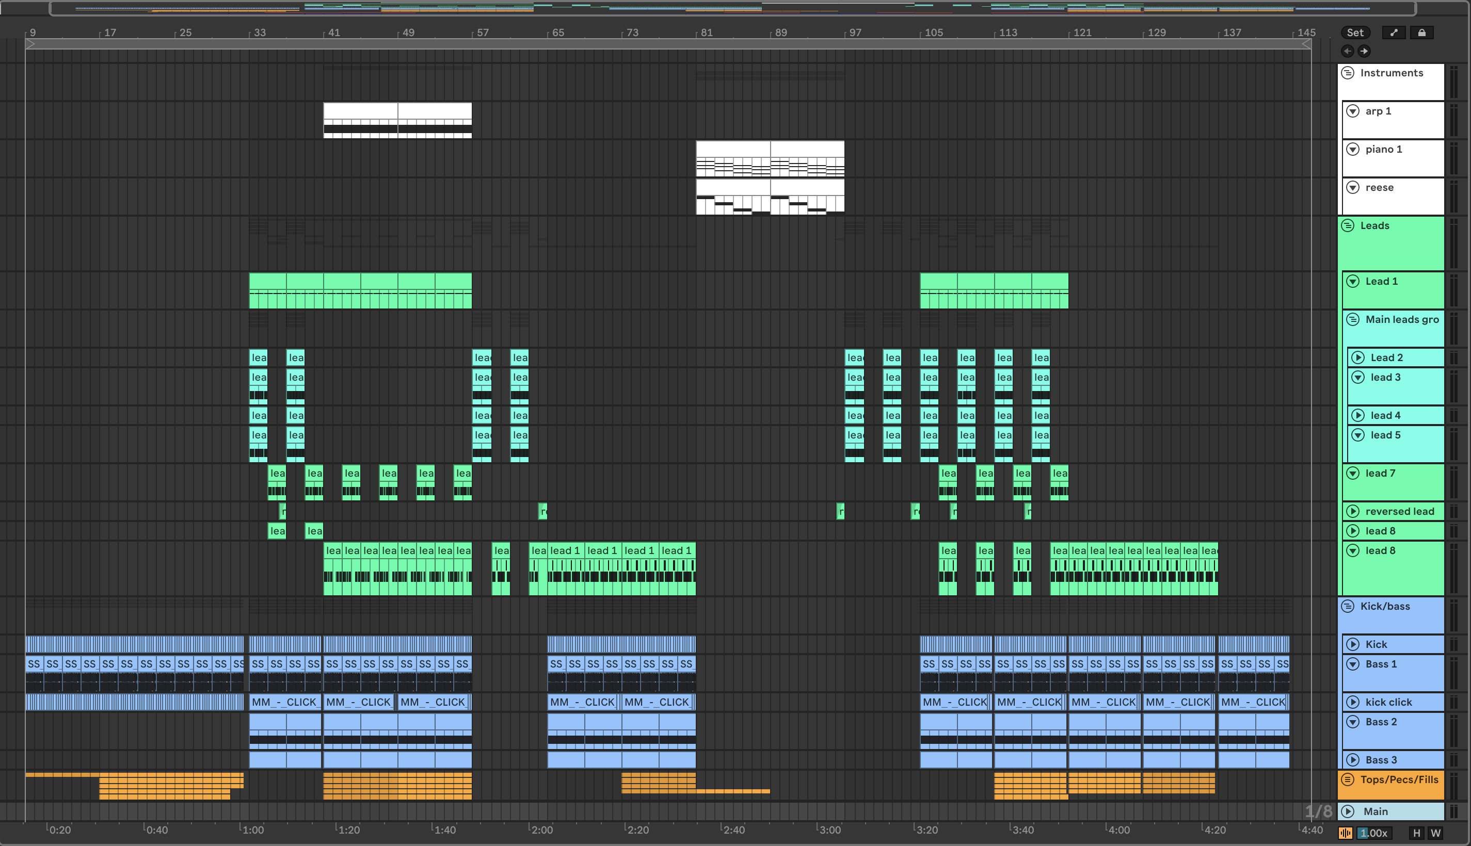The height and width of the screenshot is (846, 1471).
Task: Click the H optimize height button
Action: pyautogui.click(x=1416, y=833)
